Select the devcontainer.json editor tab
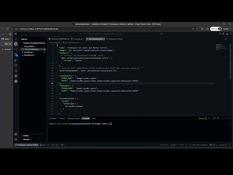The height and width of the screenshot is (175, 233). point(95,39)
